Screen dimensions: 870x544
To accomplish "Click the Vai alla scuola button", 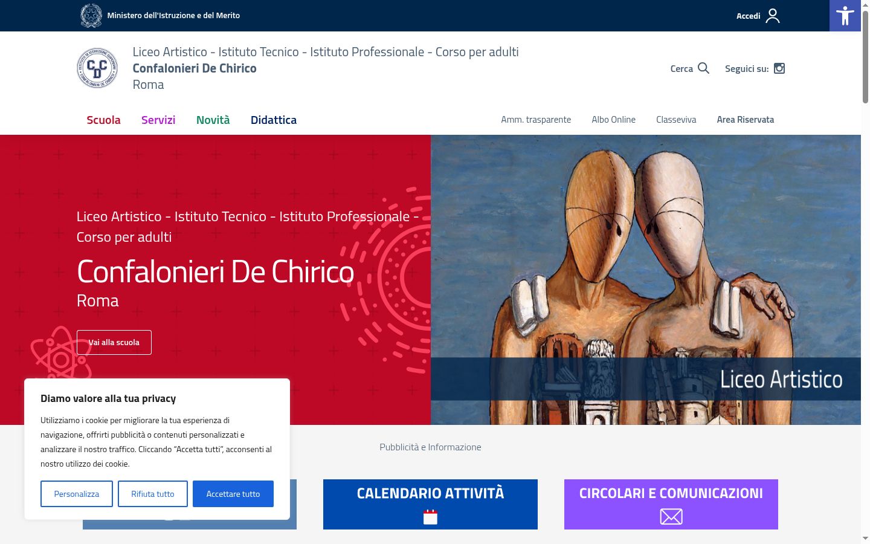I will (114, 342).
